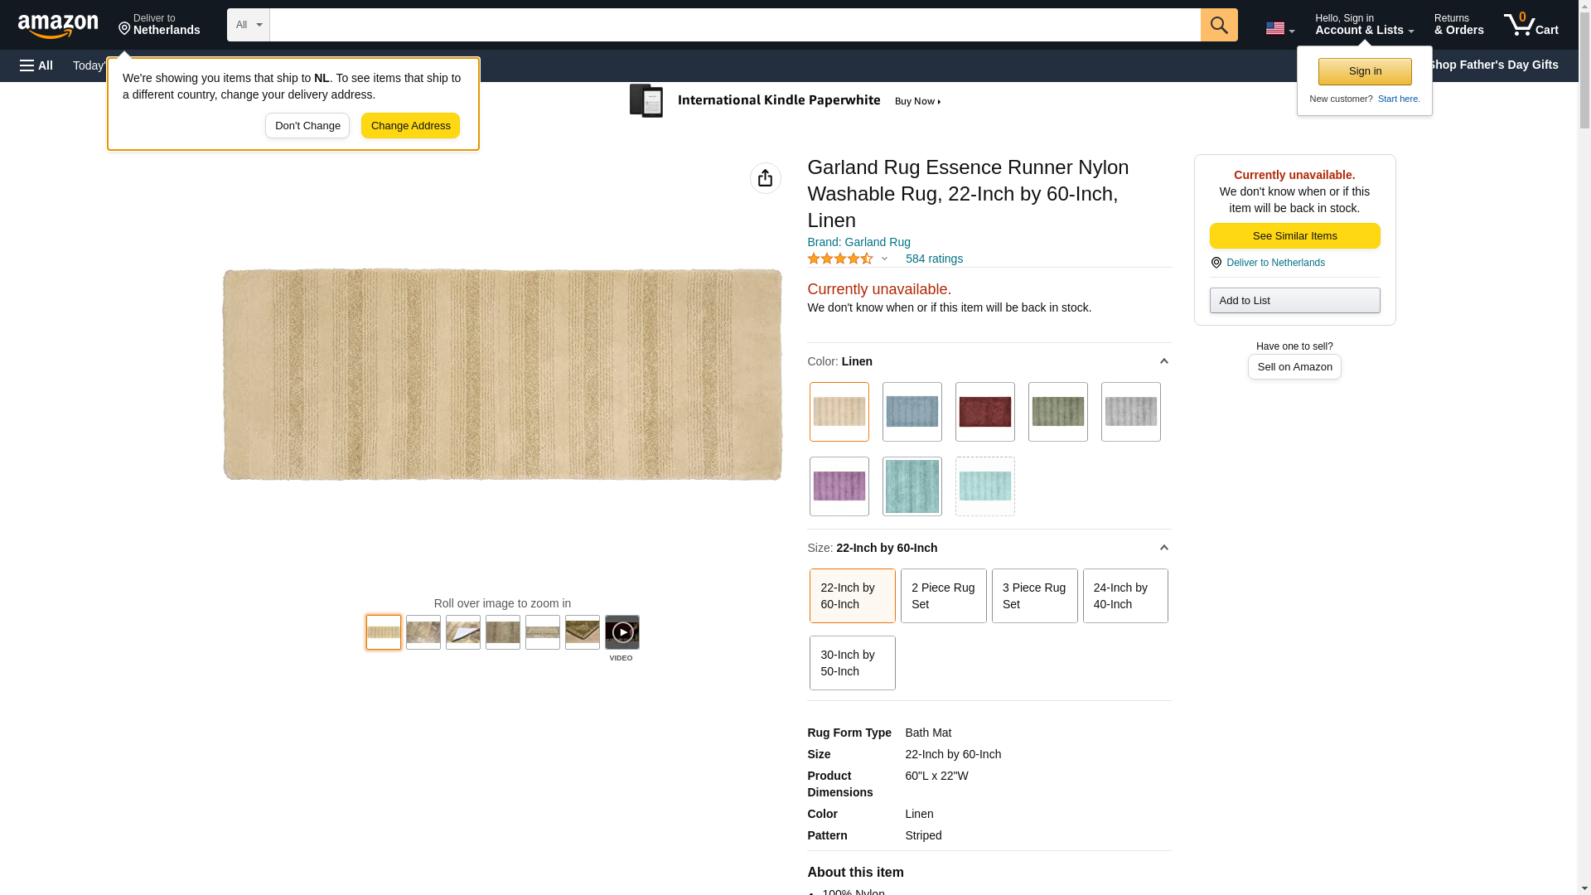The height and width of the screenshot is (895, 1591).
Task: Open the All search category dropdown
Action: point(248,25)
